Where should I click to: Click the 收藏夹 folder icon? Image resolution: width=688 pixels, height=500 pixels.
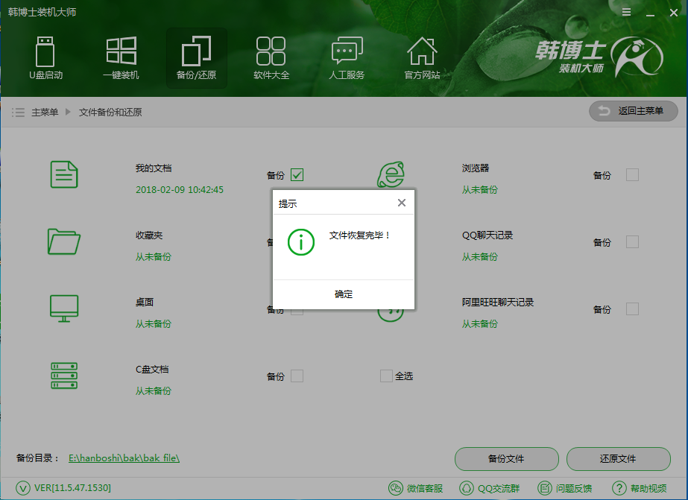click(63, 241)
